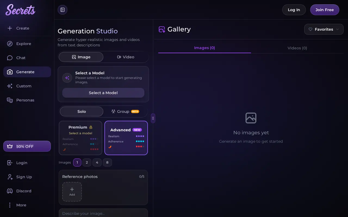Switch to Video generation mode

click(x=126, y=57)
